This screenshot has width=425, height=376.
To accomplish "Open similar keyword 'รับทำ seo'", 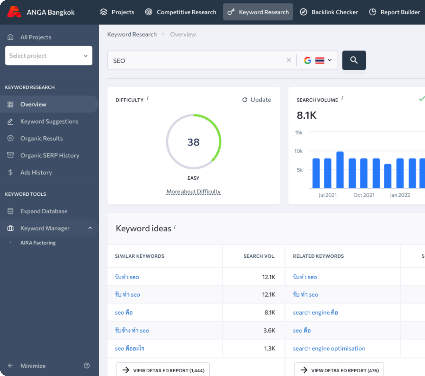I will point(127,277).
